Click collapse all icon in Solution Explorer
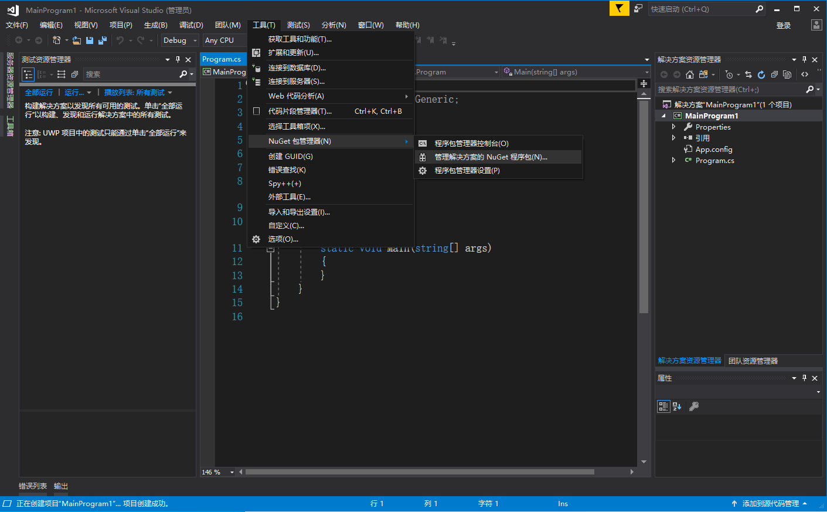The width and height of the screenshot is (827, 512). tap(774, 74)
